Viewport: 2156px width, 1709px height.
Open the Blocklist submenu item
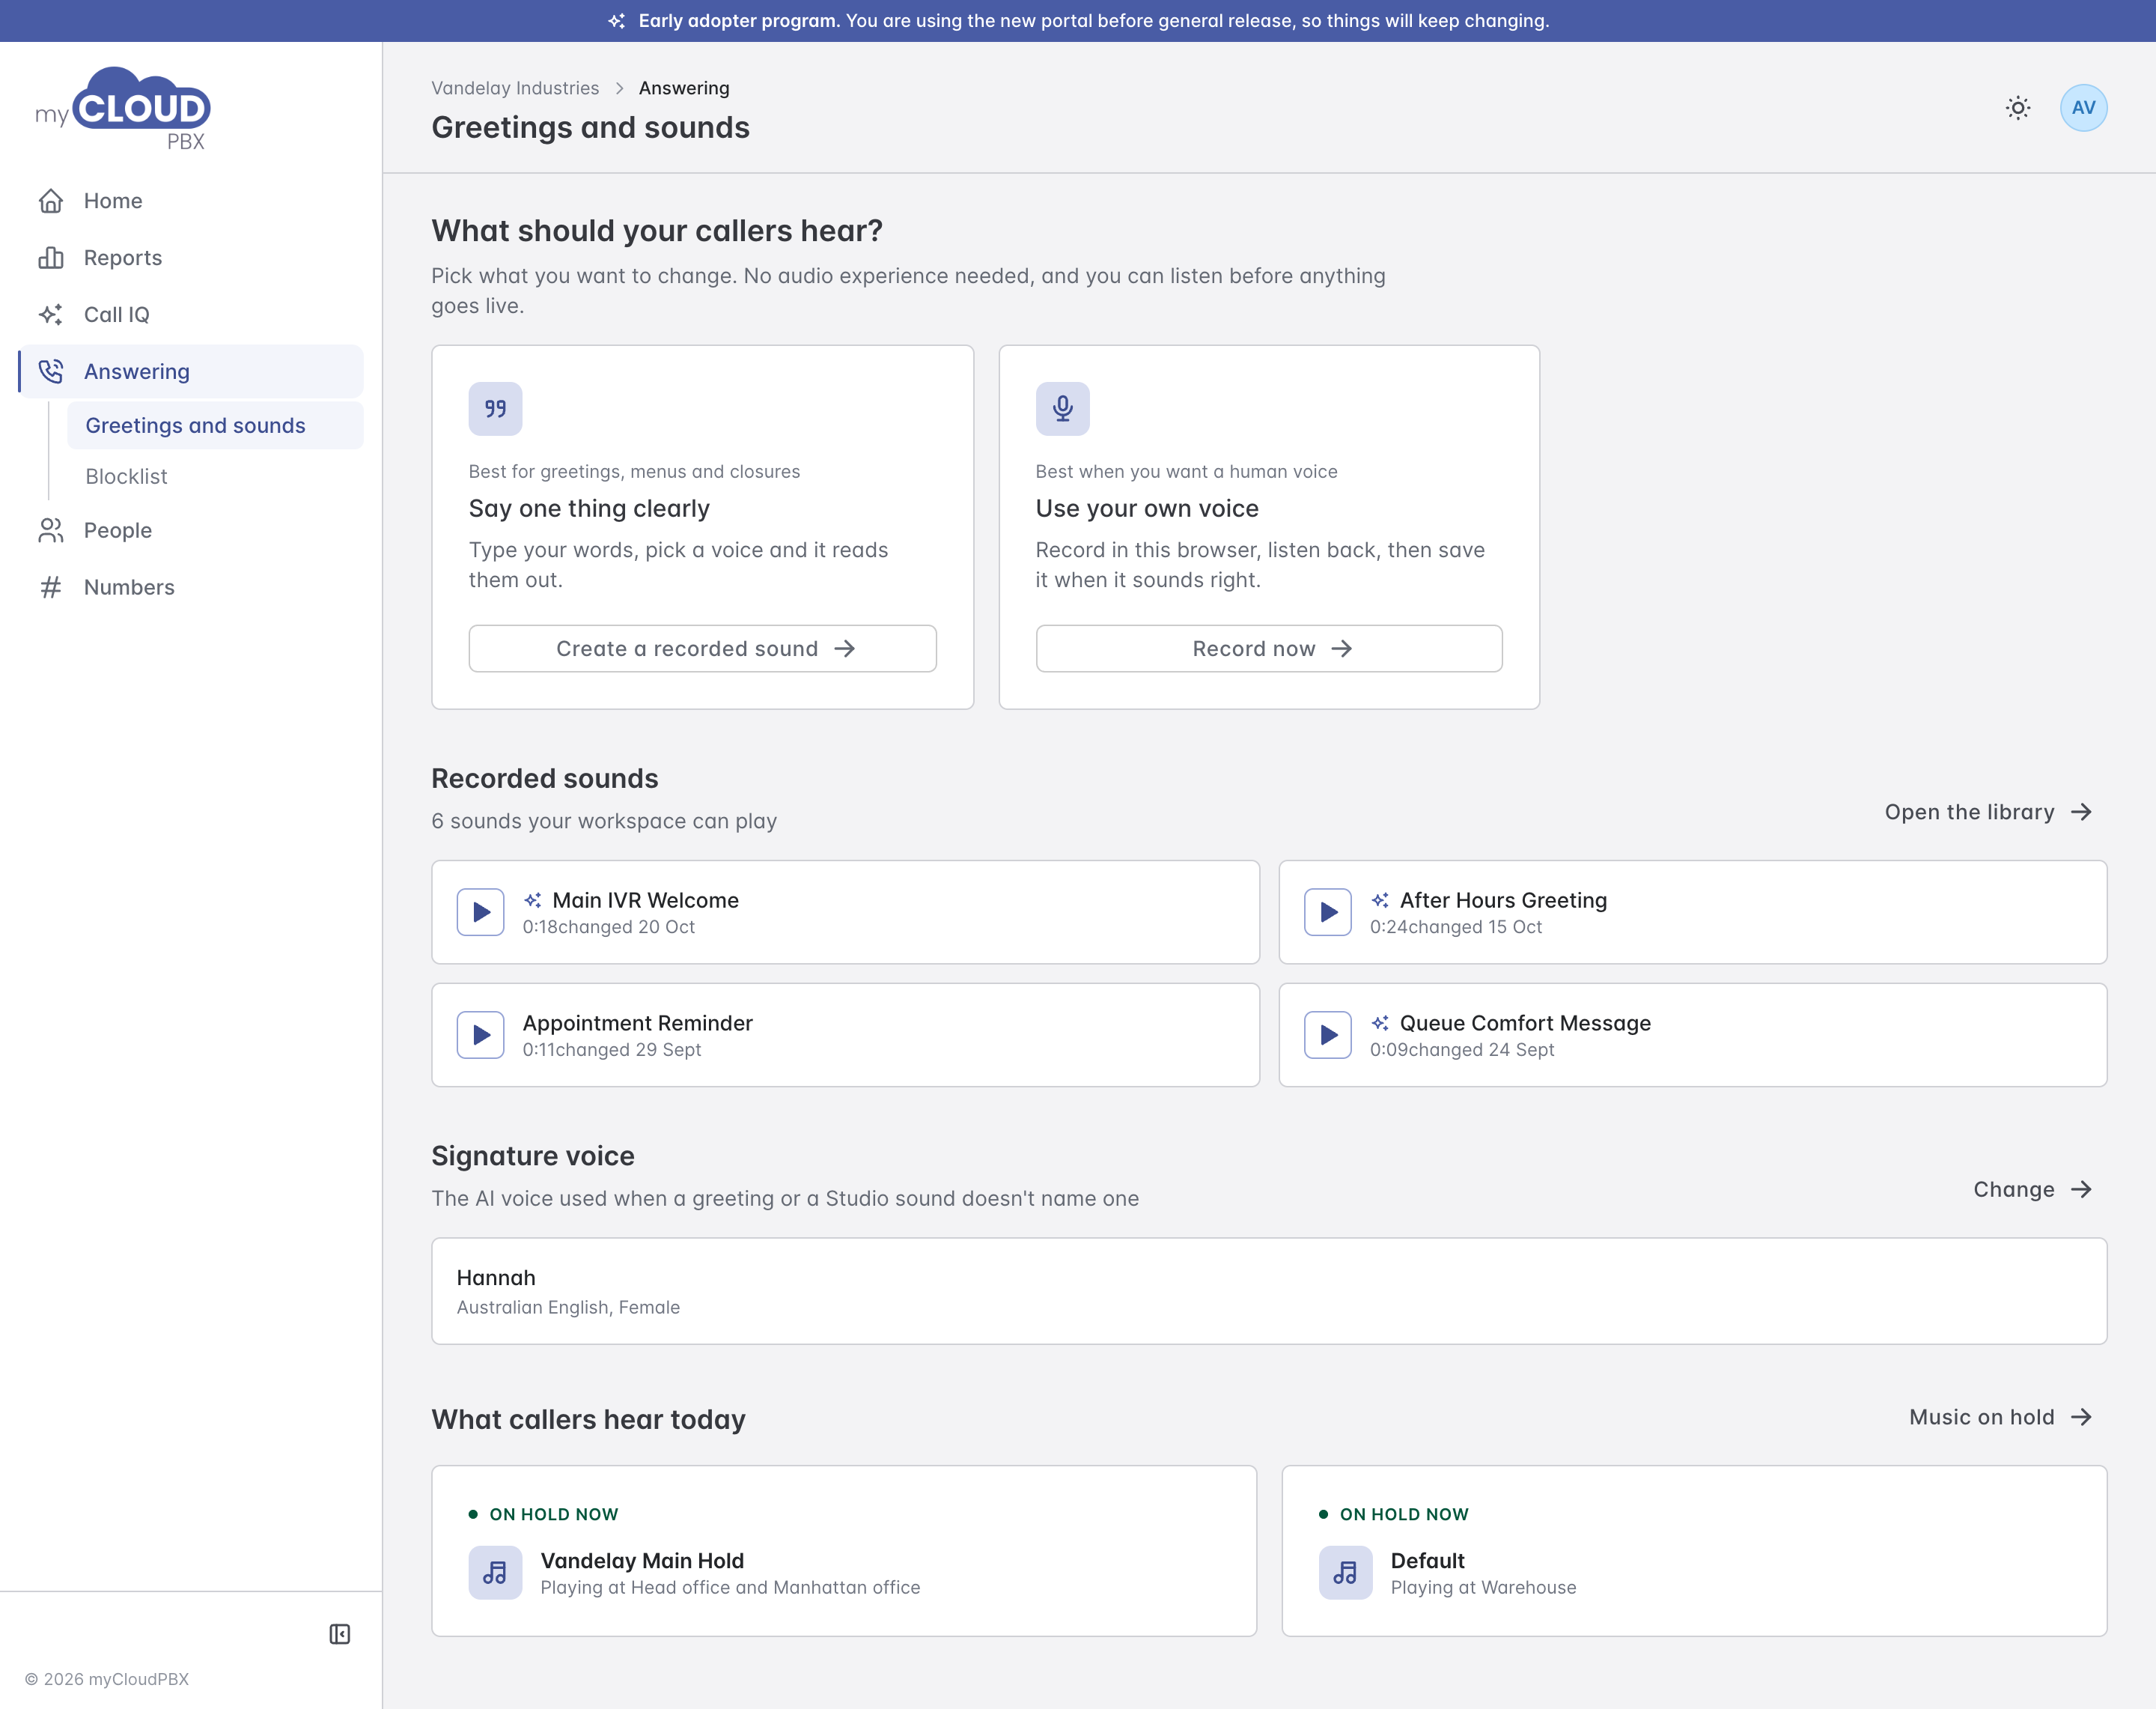click(215, 476)
